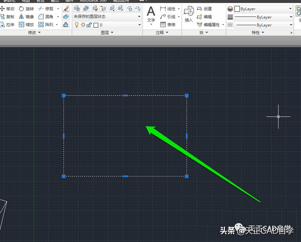Click rectangle's bottom-left corner grip
The height and width of the screenshot is (242, 301).
(64, 176)
